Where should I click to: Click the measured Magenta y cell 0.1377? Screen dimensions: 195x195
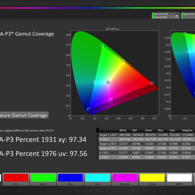pyautogui.click(x=186, y=157)
